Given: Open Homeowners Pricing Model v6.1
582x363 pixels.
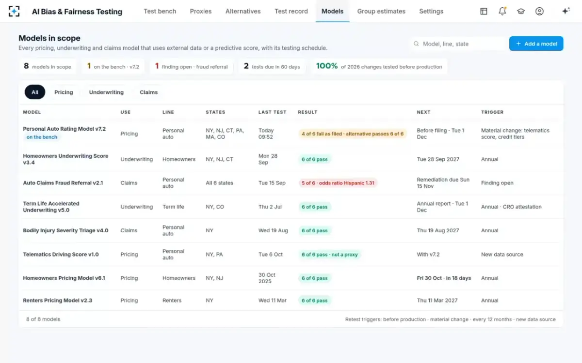Looking at the screenshot, I should 64,278.
